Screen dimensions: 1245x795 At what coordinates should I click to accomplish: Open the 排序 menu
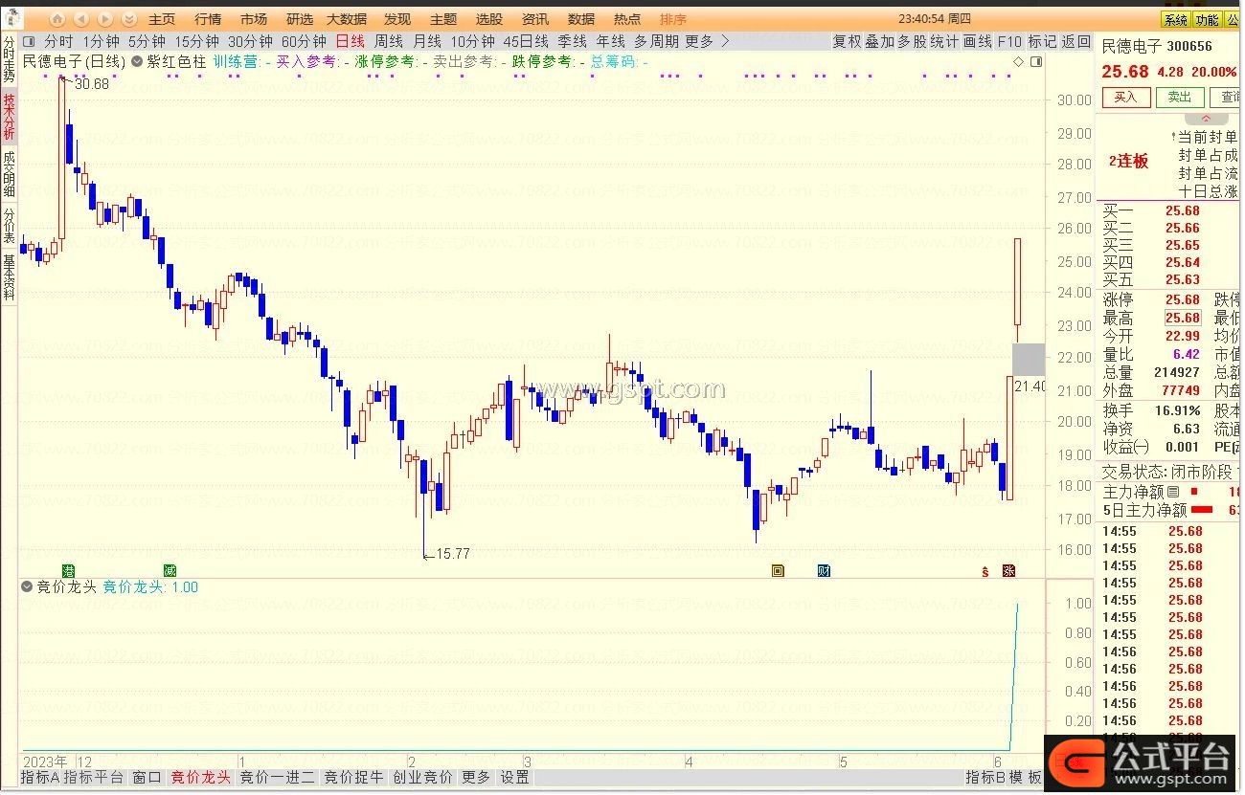[673, 19]
